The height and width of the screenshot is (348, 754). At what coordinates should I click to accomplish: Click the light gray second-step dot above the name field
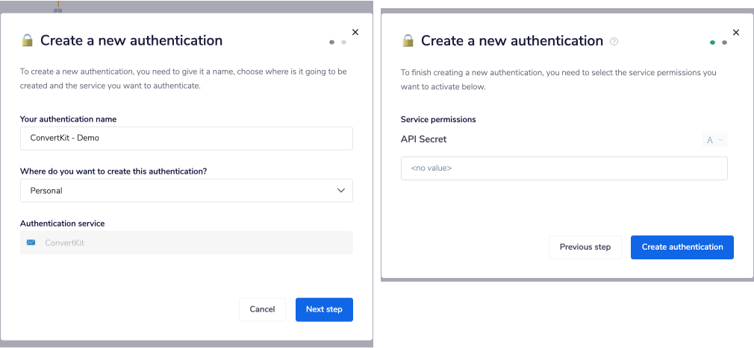pos(343,42)
